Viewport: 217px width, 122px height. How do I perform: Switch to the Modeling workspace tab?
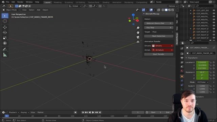58,2
